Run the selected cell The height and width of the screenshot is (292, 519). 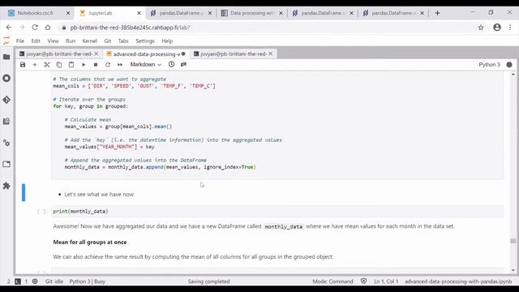[84, 65]
